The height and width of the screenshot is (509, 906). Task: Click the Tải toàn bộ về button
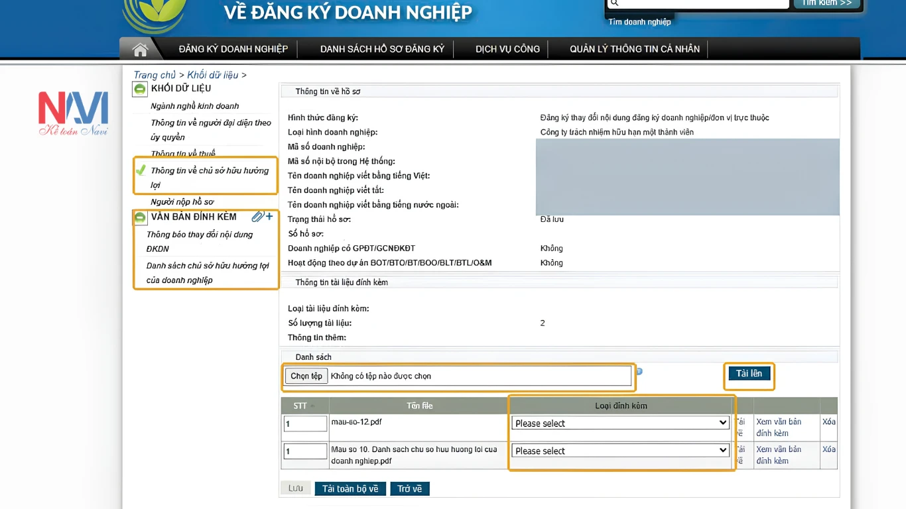click(350, 488)
